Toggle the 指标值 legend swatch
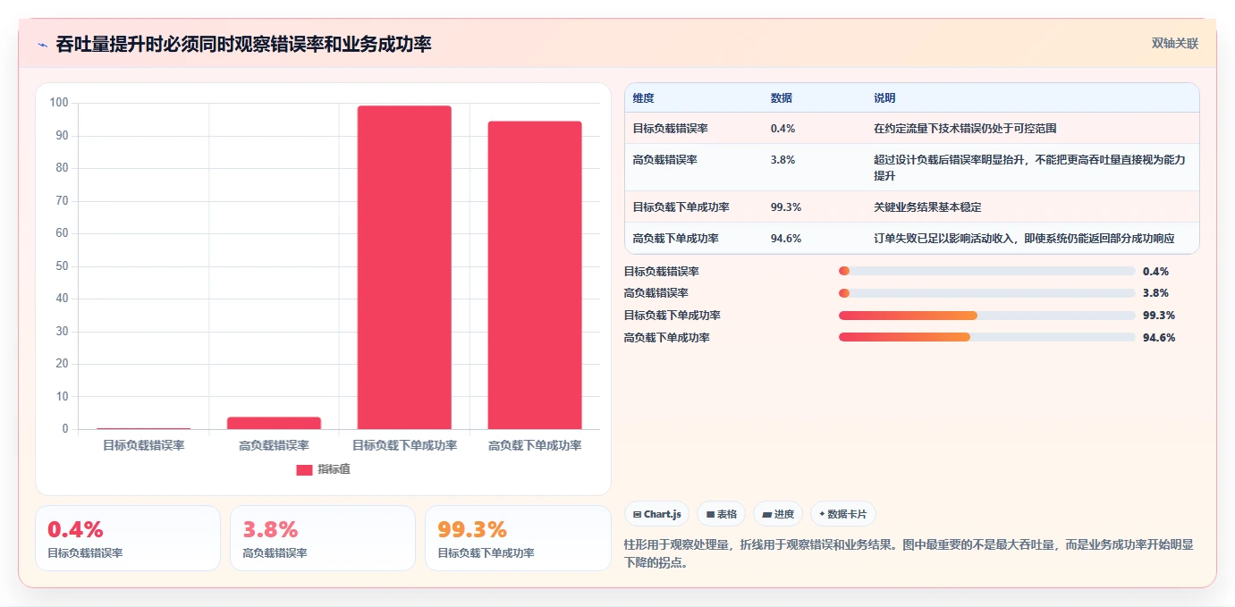 (304, 469)
